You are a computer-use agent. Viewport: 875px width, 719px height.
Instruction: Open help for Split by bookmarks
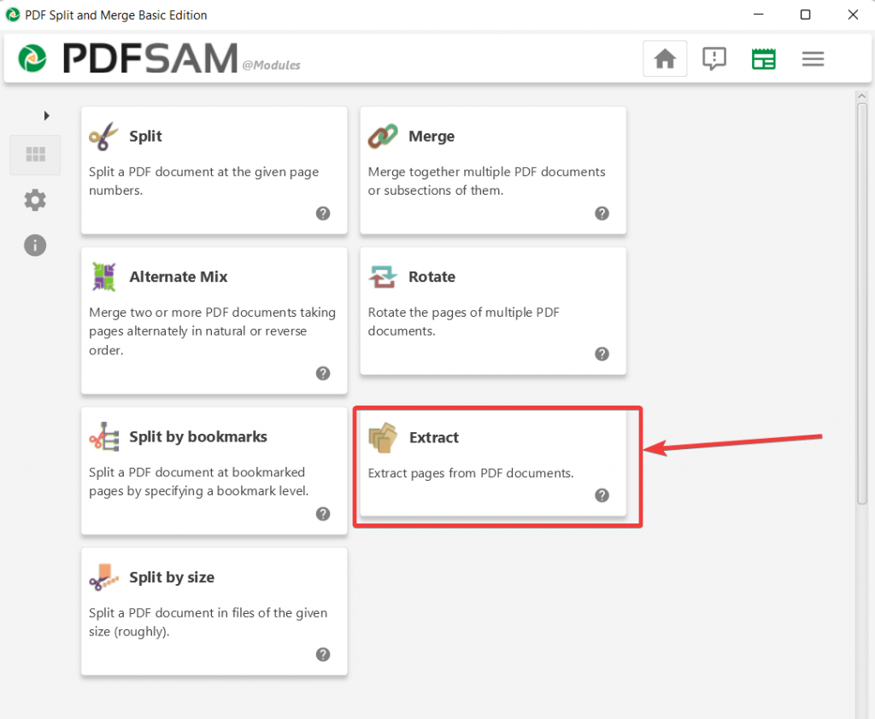[323, 514]
